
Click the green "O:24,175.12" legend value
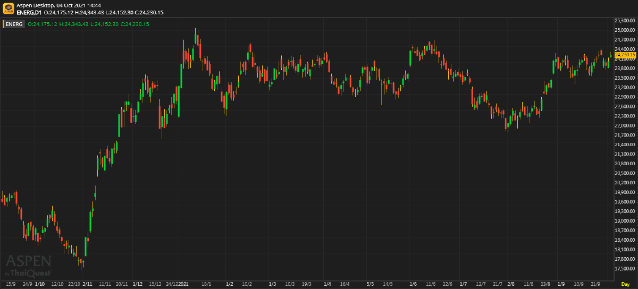[x=43, y=24]
